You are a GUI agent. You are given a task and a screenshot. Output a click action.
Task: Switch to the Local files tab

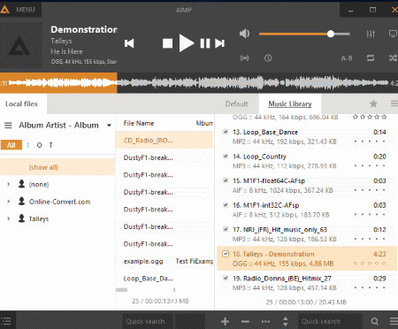21,103
